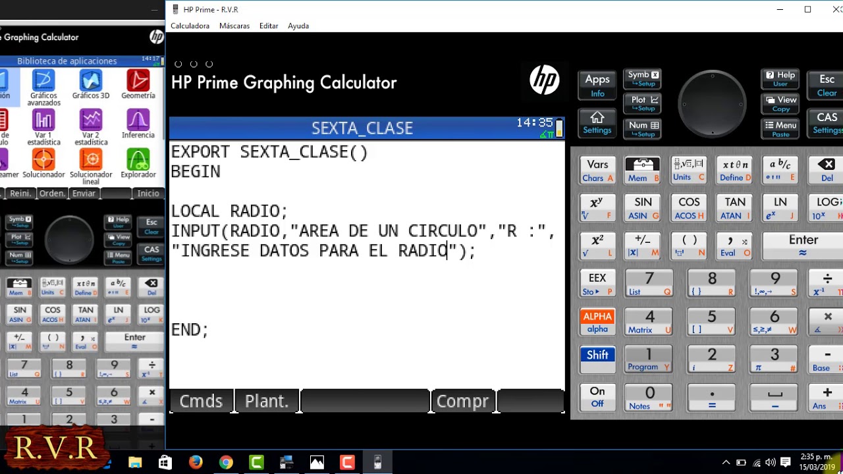This screenshot has width=843, height=474.
Task: Click the LOCAL RADIO; code line
Action: [x=229, y=211]
